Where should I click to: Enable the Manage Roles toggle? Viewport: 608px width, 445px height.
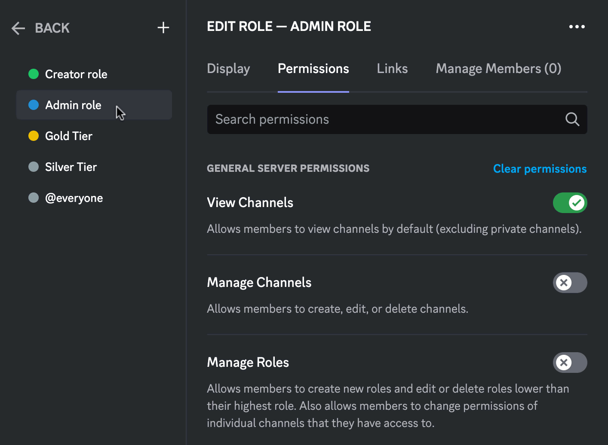pos(570,363)
